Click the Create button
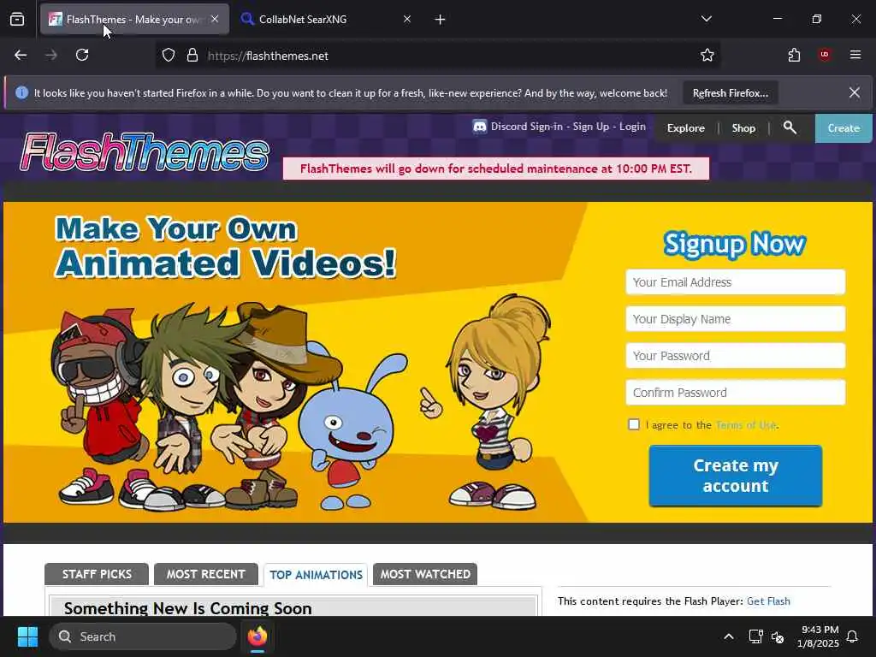Viewport: 876px width, 657px height. [x=843, y=128]
